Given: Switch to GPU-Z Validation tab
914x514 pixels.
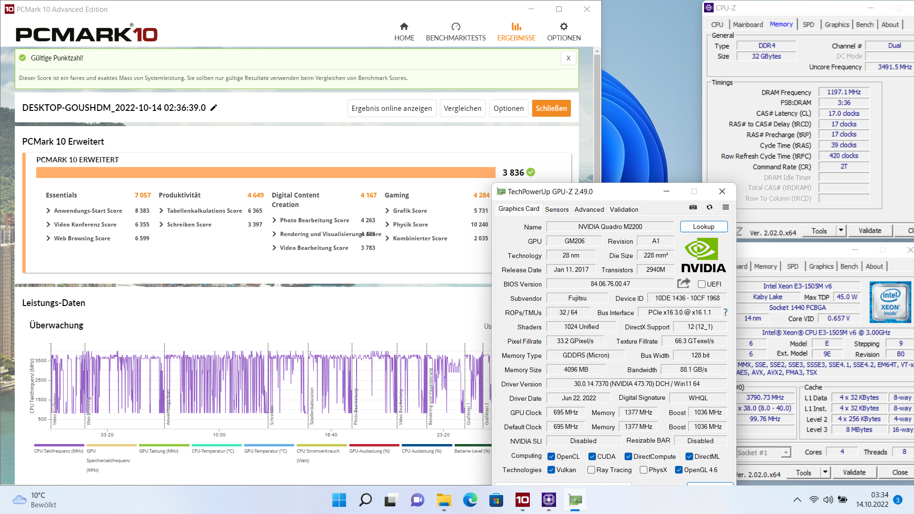Looking at the screenshot, I should 624,209.
